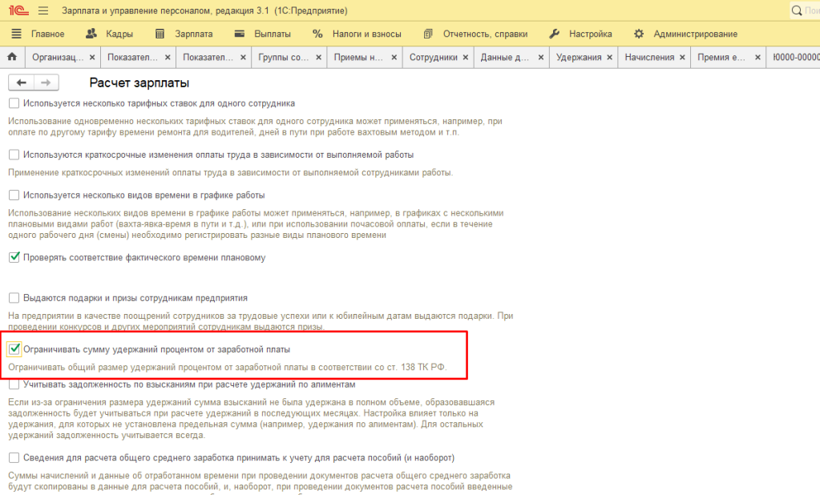Image resolution: width=820 pixels, height=495 pixels.
Task: Disable limiting deductions by salary percent
Action: click(14, 349)
